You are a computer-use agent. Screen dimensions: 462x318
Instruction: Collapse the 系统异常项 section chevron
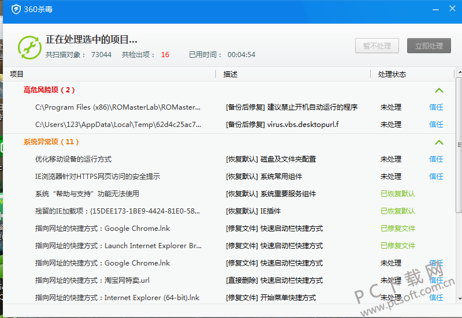click(439, 142)
